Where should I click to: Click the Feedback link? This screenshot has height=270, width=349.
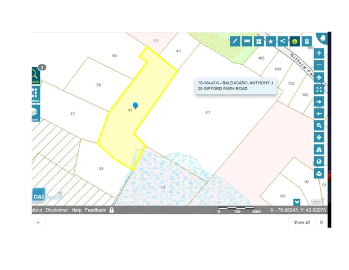[x=95, y=210]
